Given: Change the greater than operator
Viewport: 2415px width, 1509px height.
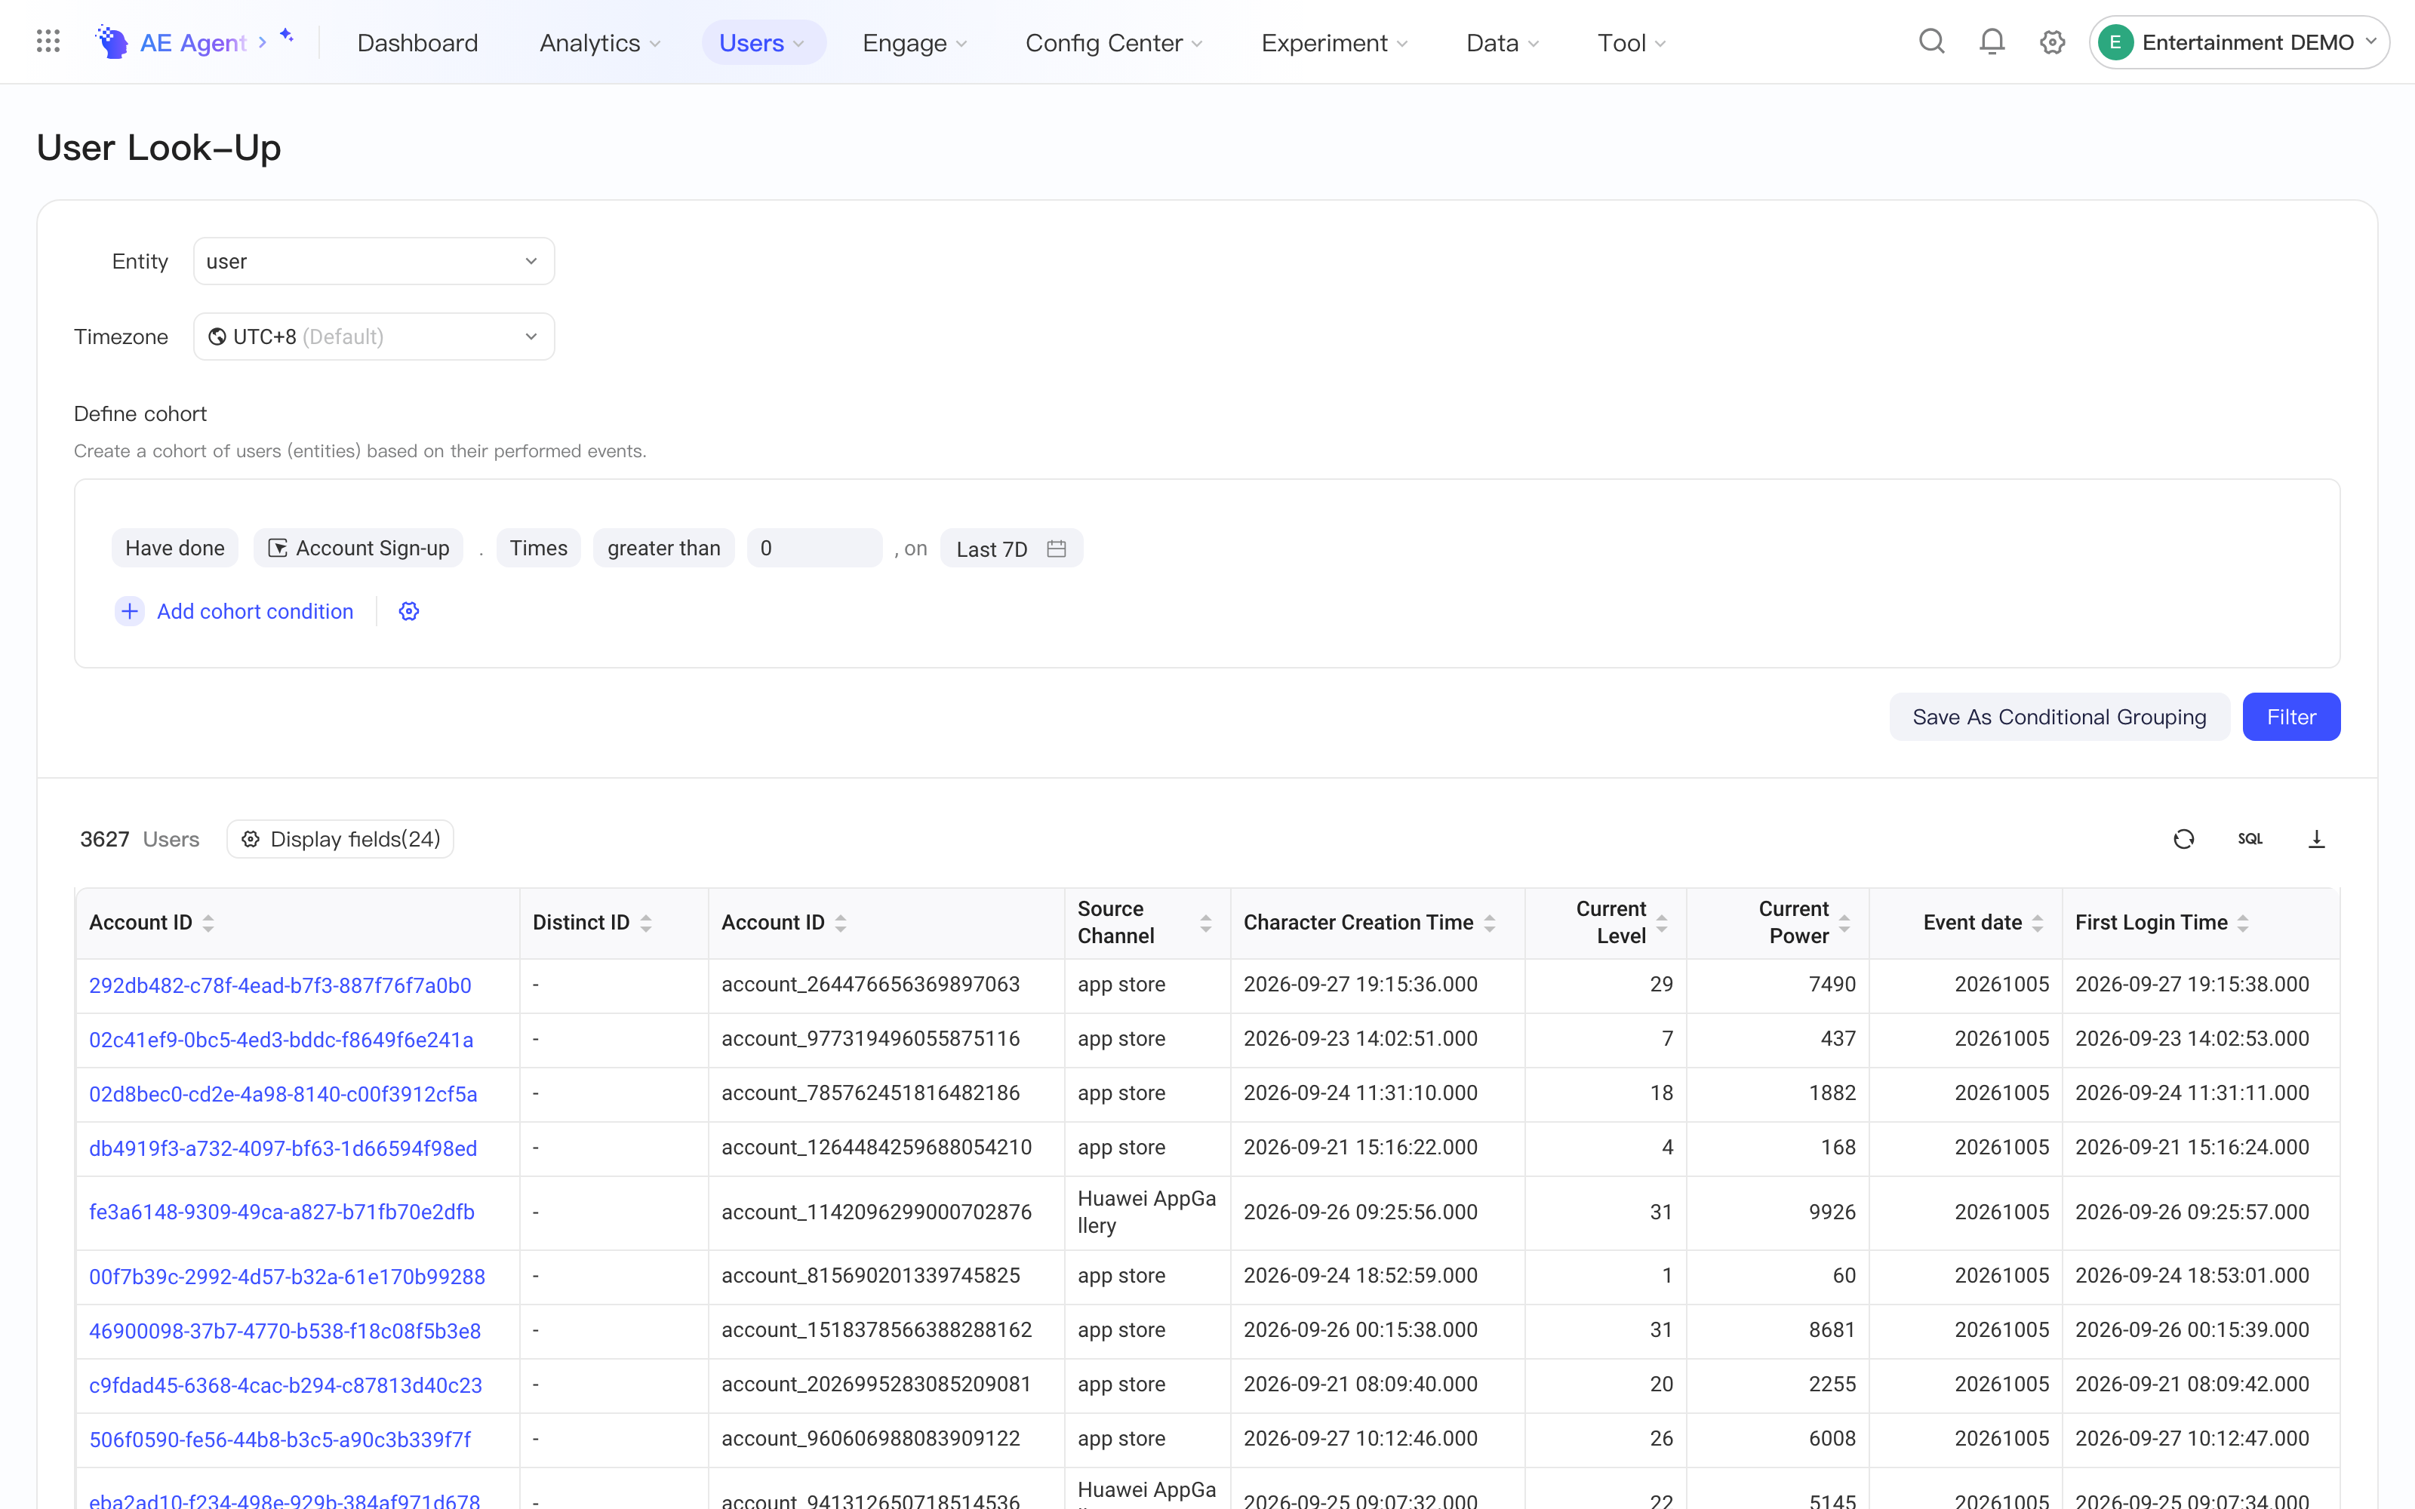Looking at the screenshot, I should click(x=663, y=548).
